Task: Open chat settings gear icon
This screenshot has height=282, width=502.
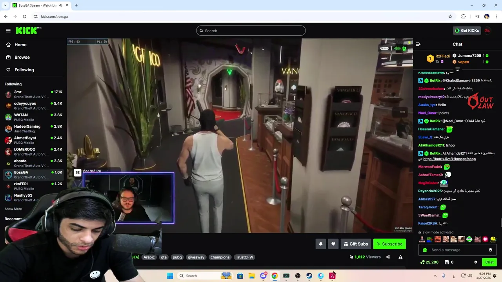Action: pos(476,262)
